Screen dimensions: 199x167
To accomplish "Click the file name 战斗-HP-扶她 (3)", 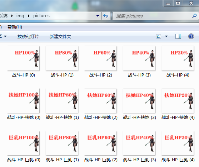I will (139, 118).
